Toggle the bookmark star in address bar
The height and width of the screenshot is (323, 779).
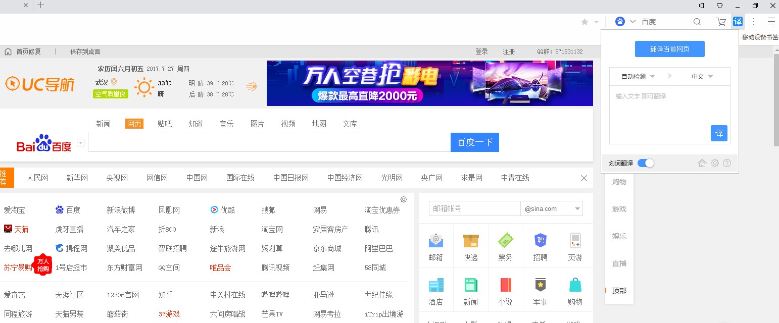coord(585,22)
